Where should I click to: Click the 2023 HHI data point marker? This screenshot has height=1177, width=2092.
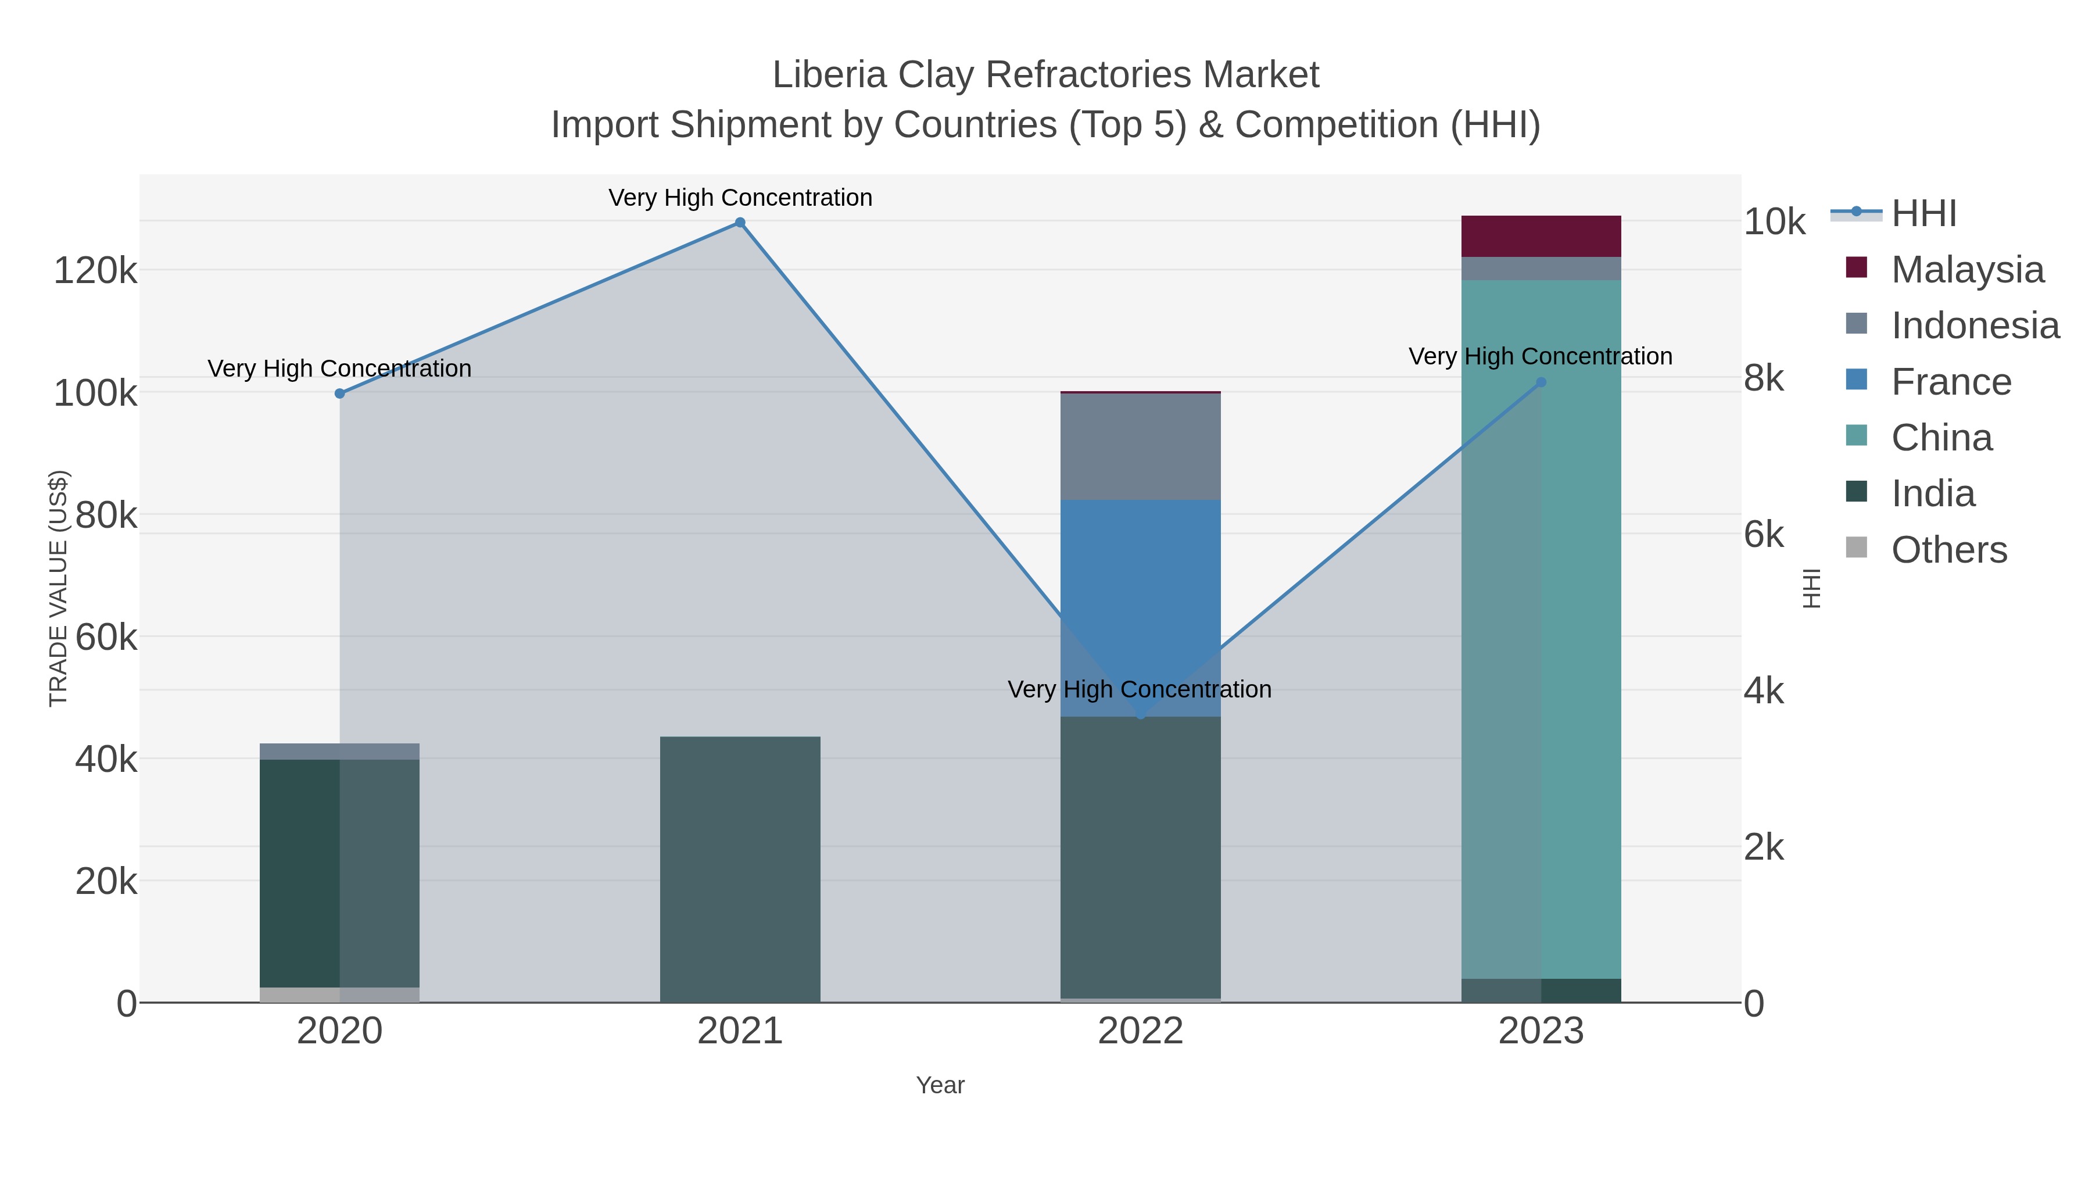(1541, 382)
